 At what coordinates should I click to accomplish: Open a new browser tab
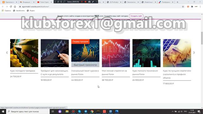point(177,2)
